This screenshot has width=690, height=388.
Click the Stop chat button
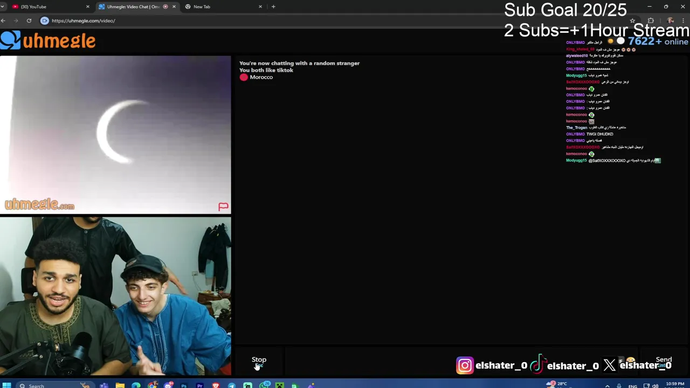259,362
